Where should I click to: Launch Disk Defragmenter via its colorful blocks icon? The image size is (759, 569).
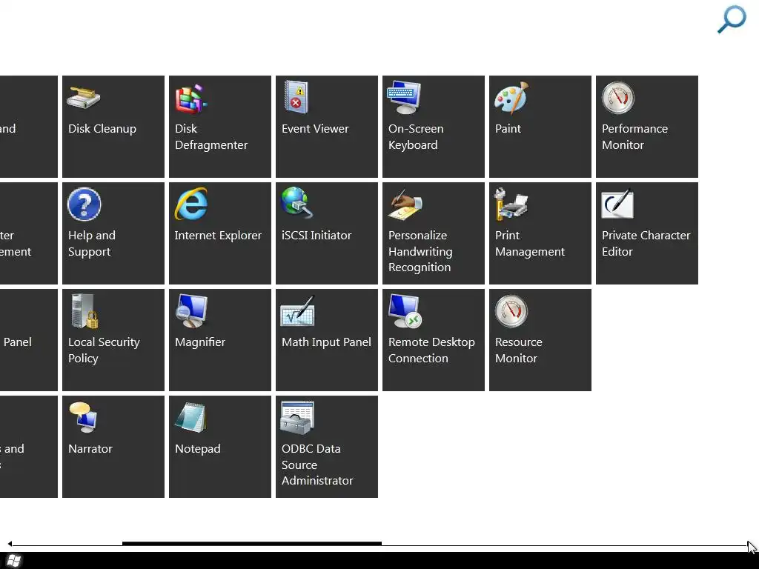coord(190,99)
